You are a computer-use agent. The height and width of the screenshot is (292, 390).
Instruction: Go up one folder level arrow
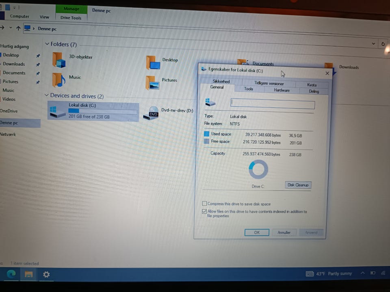point(18,28)
